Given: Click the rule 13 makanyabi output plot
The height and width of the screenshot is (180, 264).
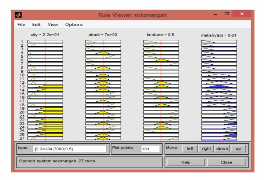Looking at the screenshot, I should (x=219, y=86).
